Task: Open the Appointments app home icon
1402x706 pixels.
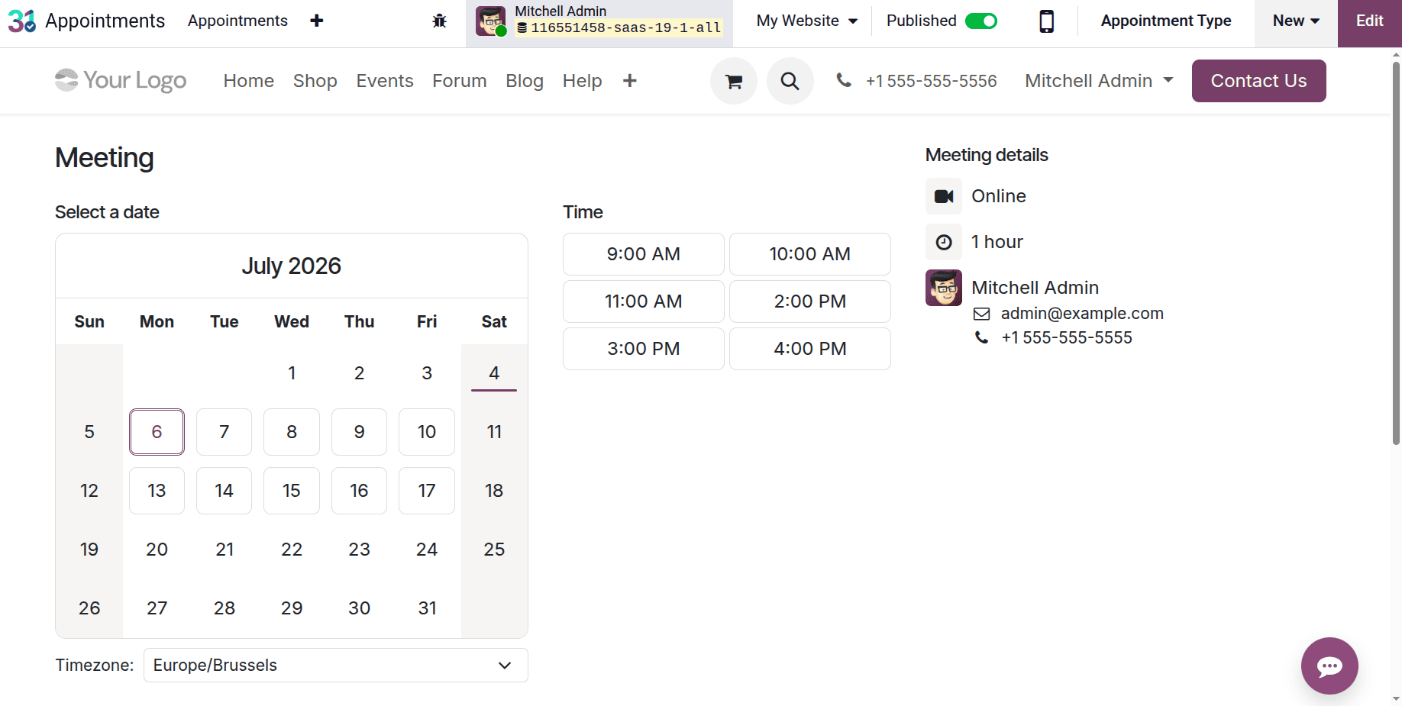Action: (22, 21)
